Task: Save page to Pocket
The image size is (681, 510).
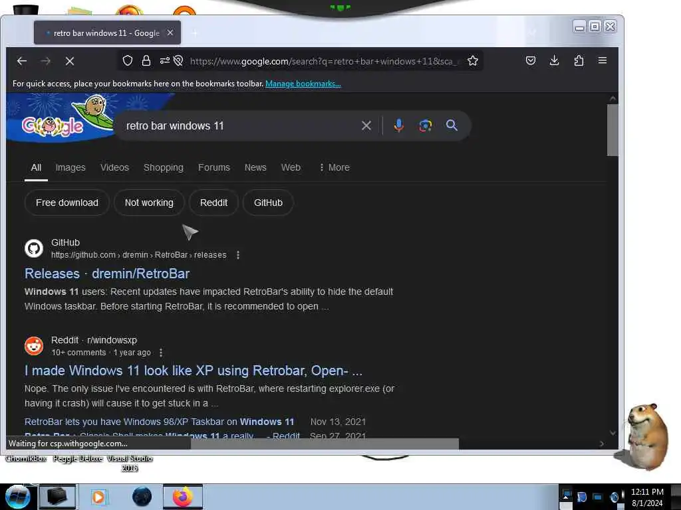Action: (531, 60)
